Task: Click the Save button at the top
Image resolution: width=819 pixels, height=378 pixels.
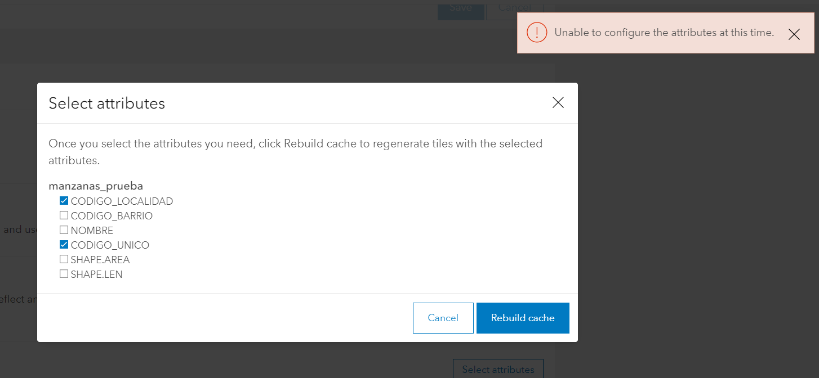Action: point(461,7)
